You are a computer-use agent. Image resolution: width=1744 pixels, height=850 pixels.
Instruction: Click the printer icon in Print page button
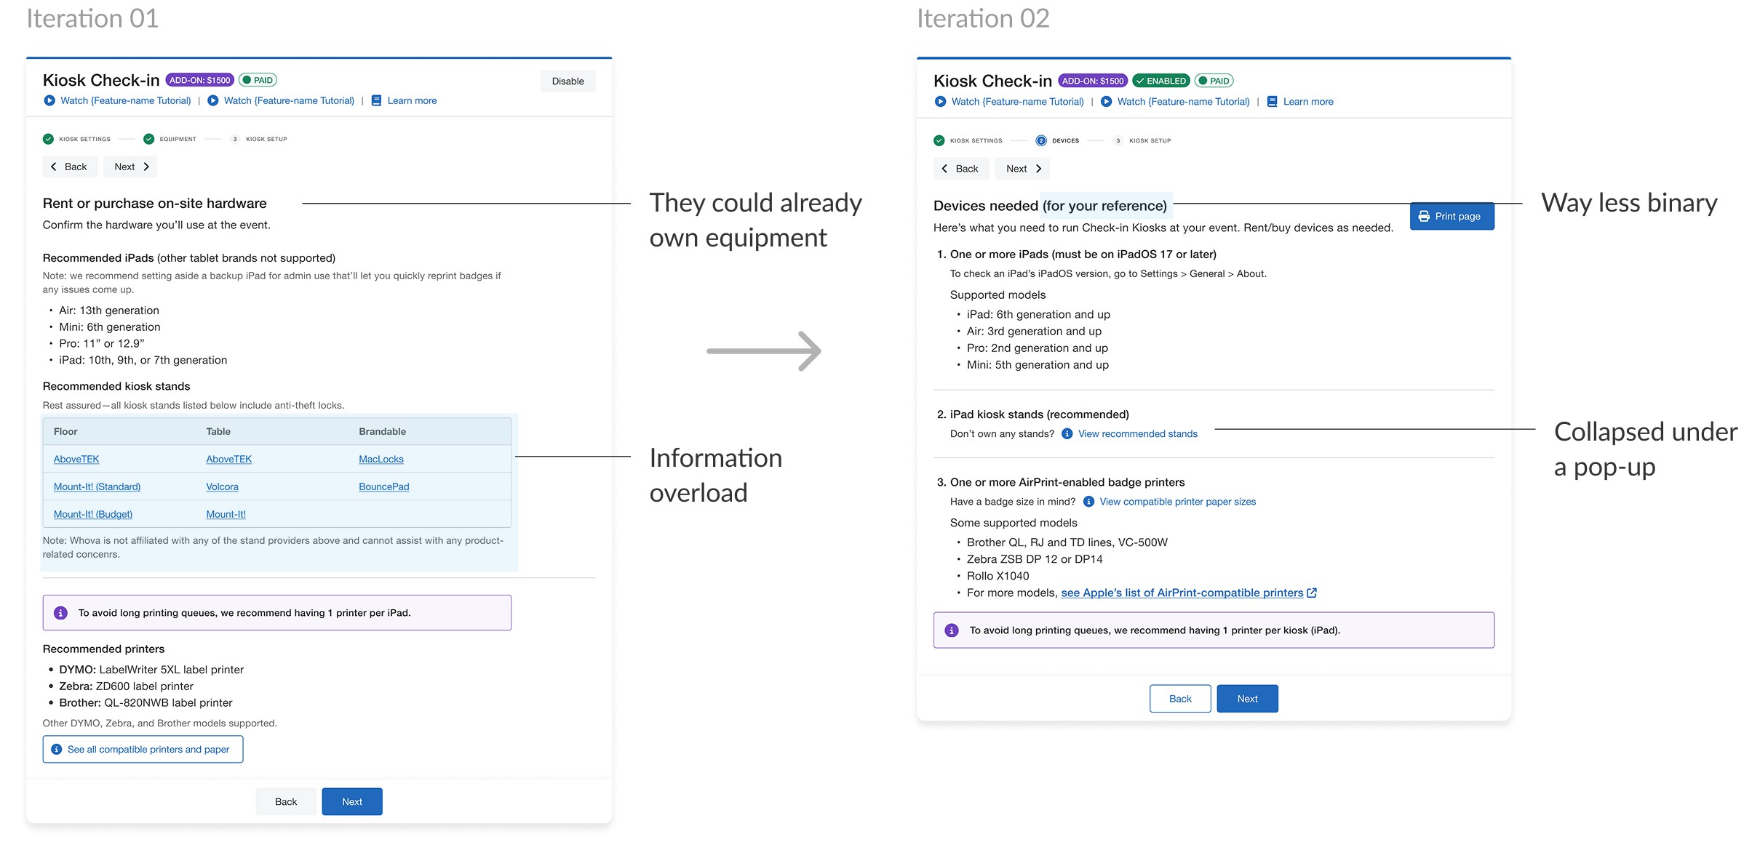click(1424, 217)
